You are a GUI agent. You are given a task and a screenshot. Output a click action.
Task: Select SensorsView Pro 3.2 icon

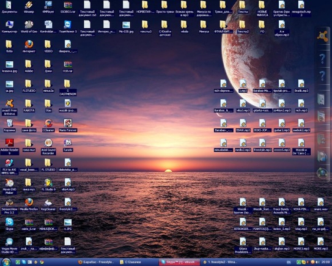pyautogui.click(x=9, y=206)
